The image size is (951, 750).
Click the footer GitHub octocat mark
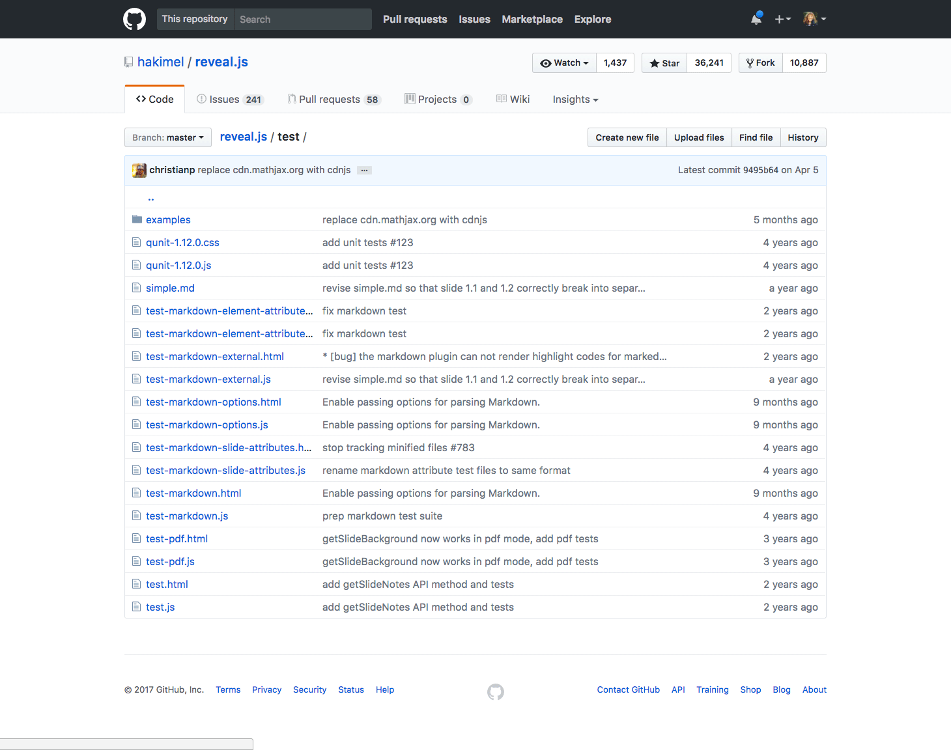[x=495, y=691]
